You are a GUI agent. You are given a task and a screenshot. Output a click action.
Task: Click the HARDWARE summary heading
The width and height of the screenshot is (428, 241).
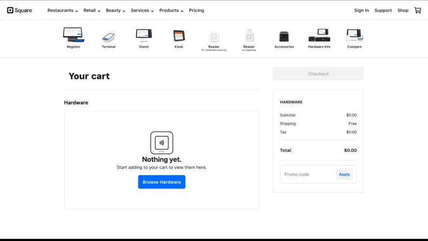[291, 102]
